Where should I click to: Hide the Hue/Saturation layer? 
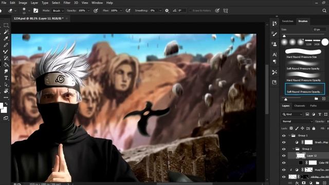[284, 170]
